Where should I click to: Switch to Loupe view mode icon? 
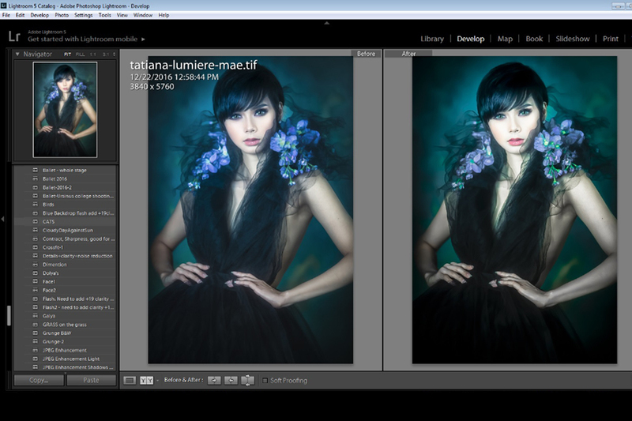(x=130, y=380)
